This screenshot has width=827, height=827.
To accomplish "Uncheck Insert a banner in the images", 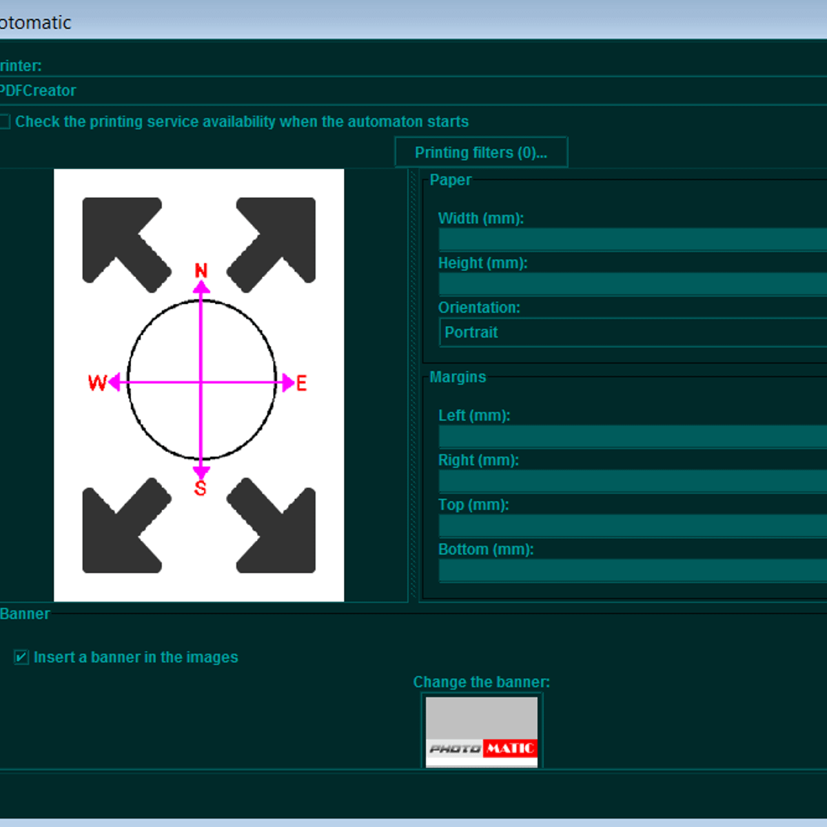I will point(21,657).
